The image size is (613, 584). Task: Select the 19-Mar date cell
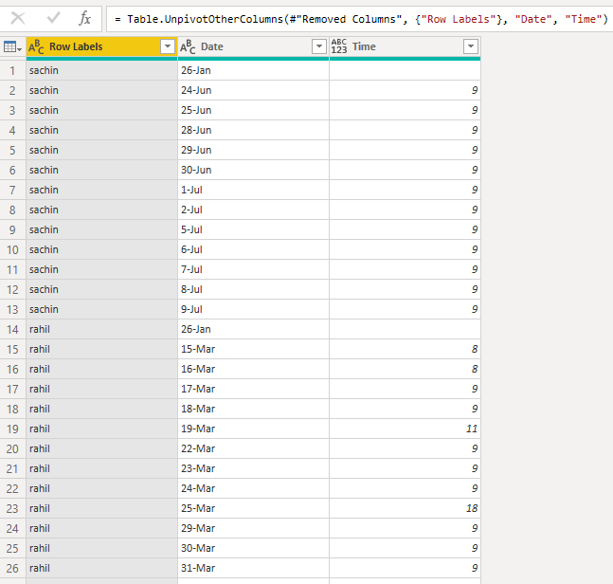(x=253, y=429)
